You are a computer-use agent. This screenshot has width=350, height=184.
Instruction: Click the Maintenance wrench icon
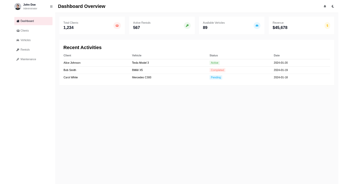[18, 59]
